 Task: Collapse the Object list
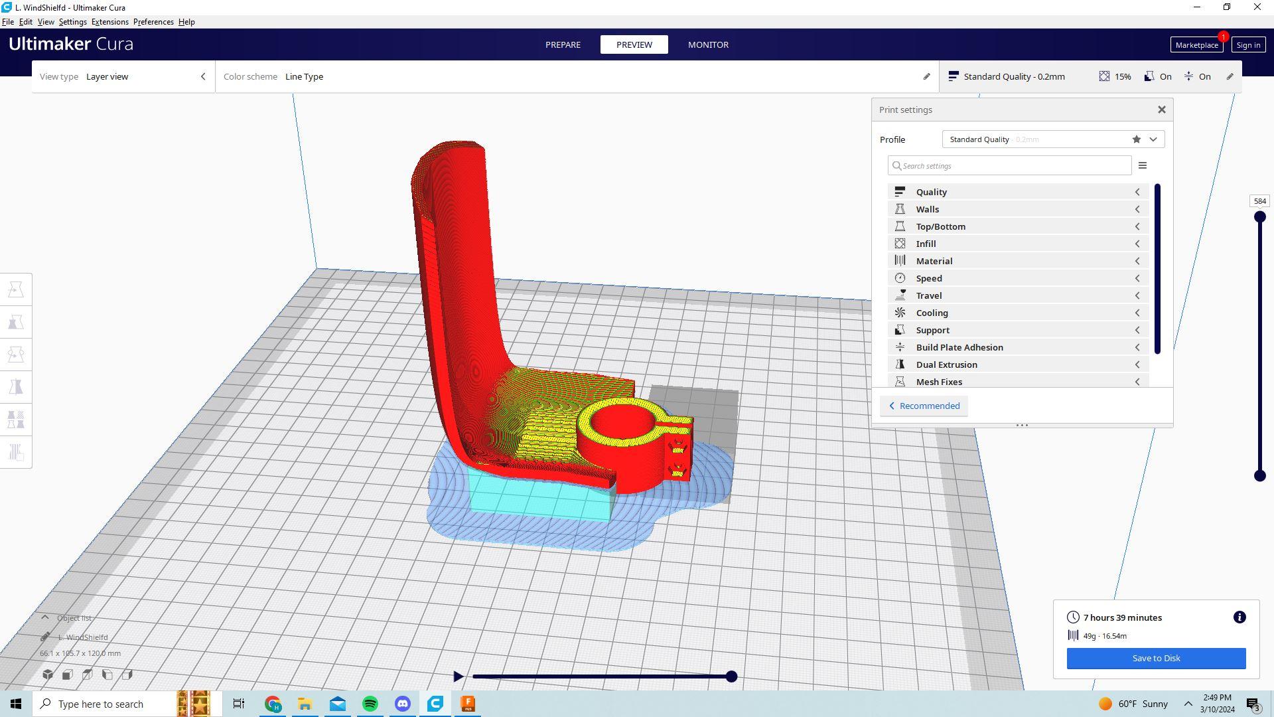(x=45, y=617)
